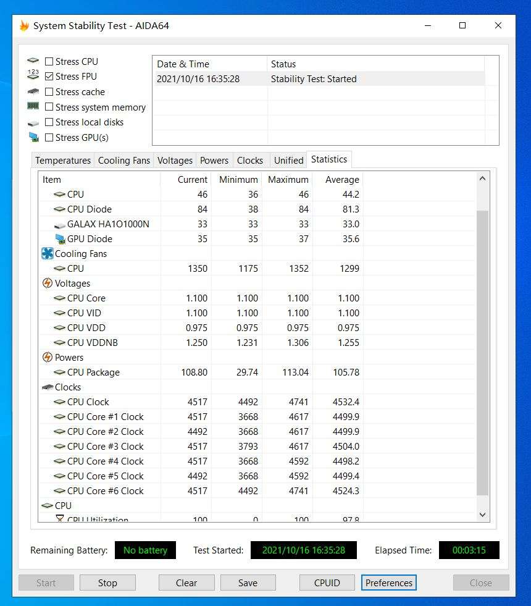Click the Voltages lightning bolt icon

[47, 284]
